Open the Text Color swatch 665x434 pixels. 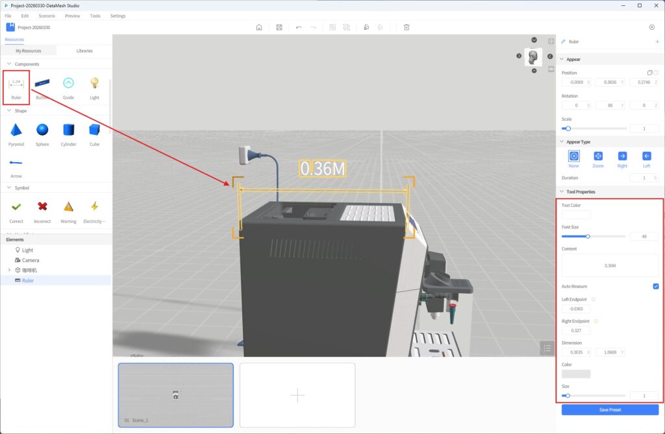pos(576,215)
